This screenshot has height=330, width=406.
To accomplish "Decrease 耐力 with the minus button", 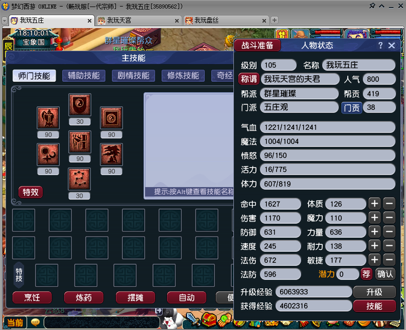I will [x=389, y=246].
